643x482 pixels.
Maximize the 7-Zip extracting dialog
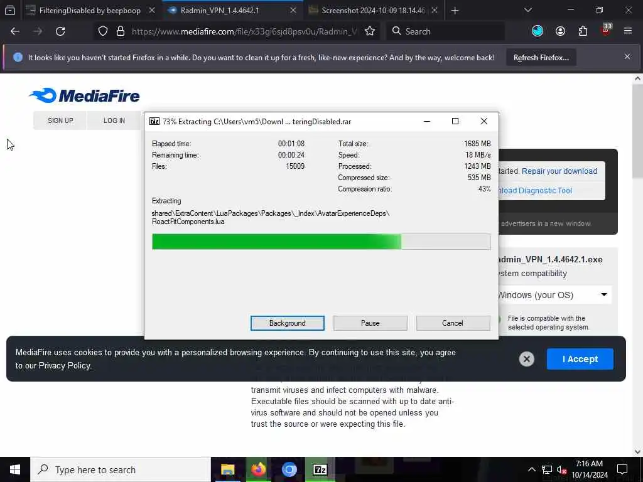[455, 121]
